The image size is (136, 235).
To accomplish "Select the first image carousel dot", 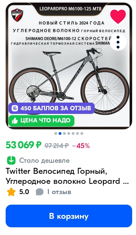I will [x=56, y=133].
